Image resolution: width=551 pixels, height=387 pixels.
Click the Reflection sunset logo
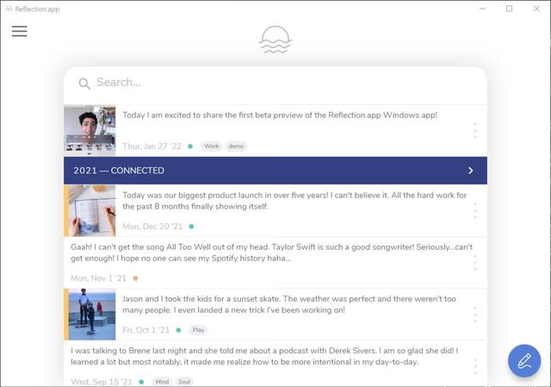click(275, 40)
